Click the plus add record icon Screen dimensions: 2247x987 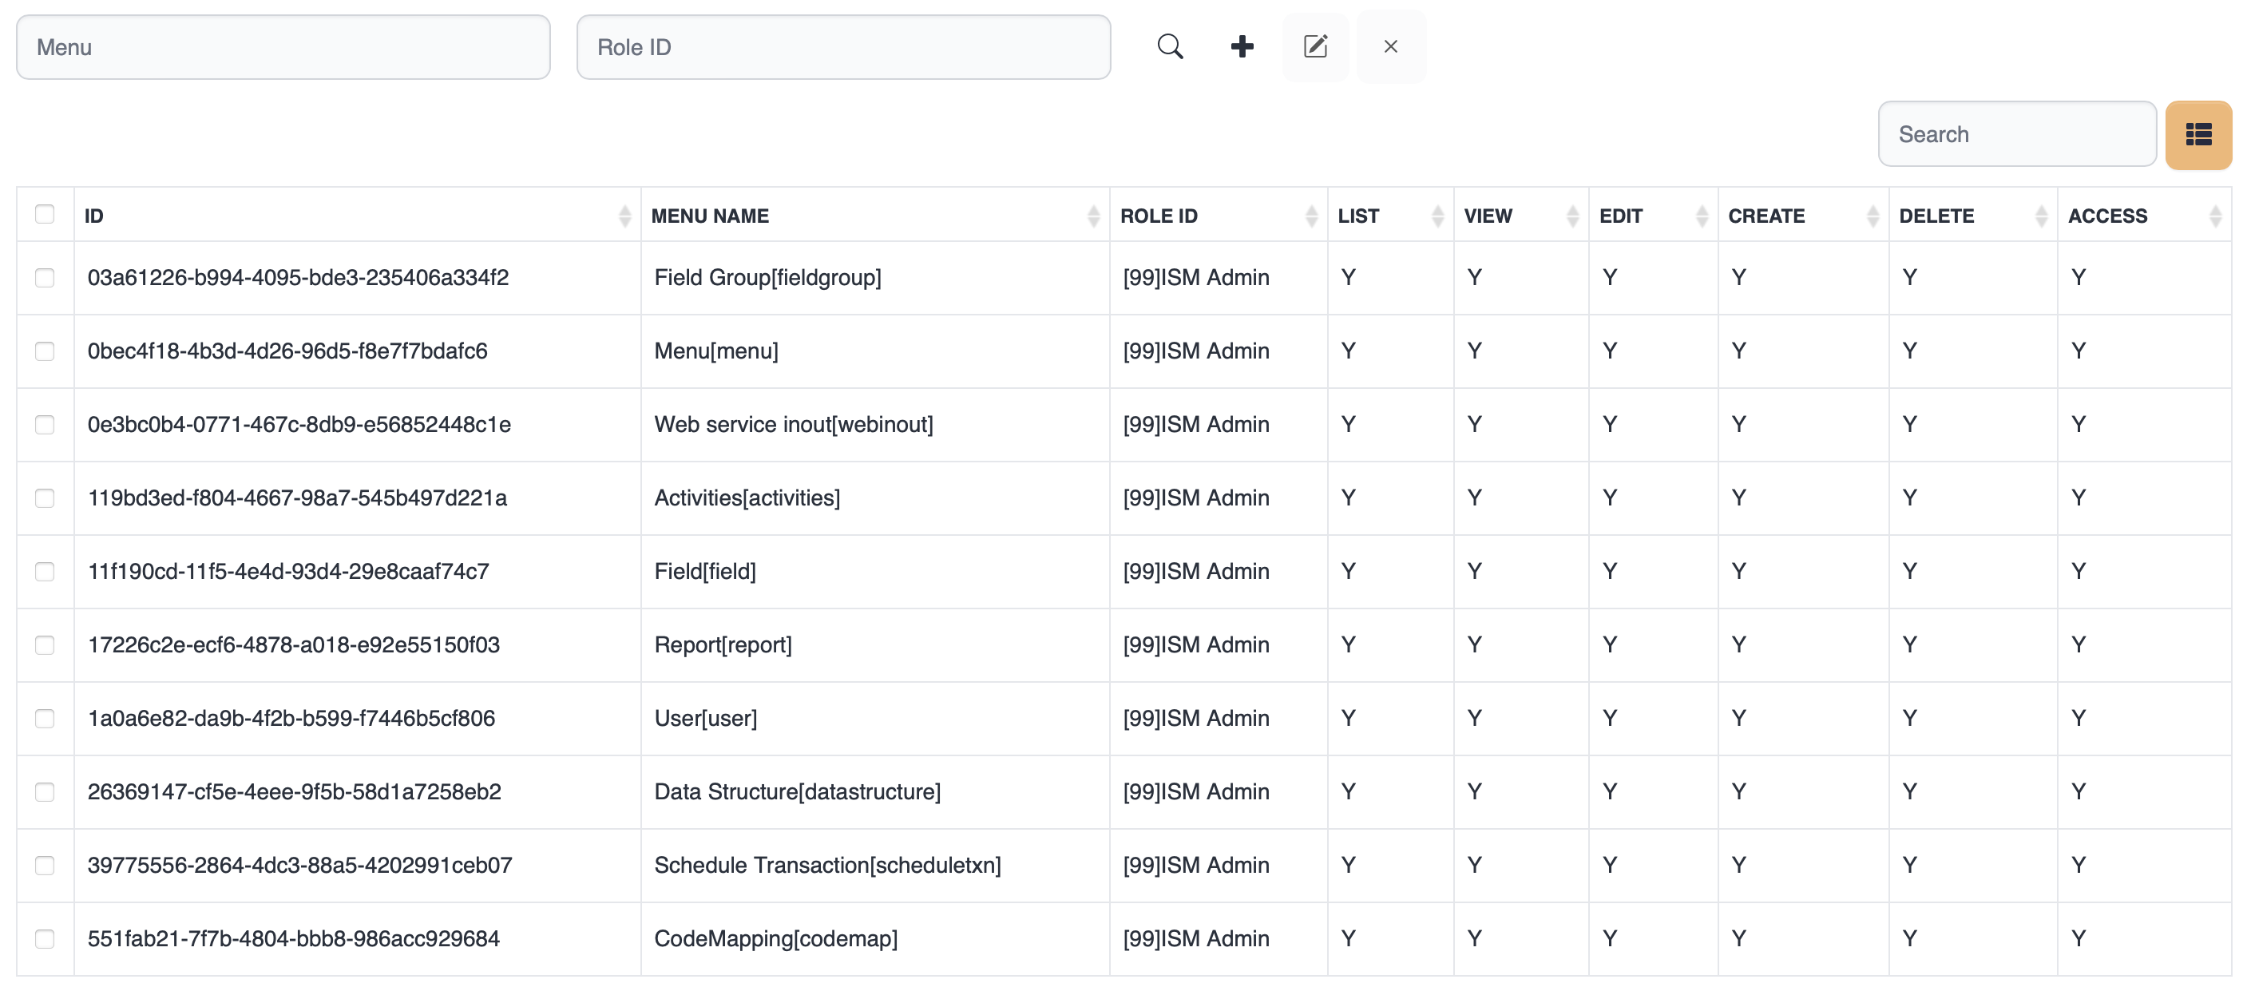click(1241, 47)
